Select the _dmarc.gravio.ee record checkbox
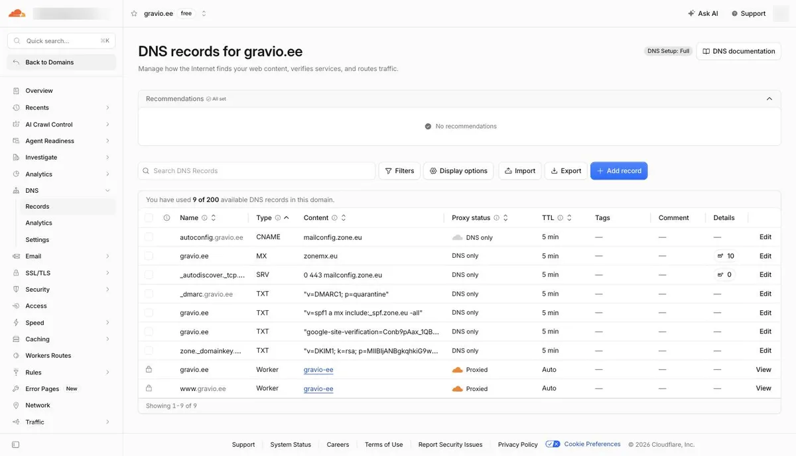 [149, 294]
